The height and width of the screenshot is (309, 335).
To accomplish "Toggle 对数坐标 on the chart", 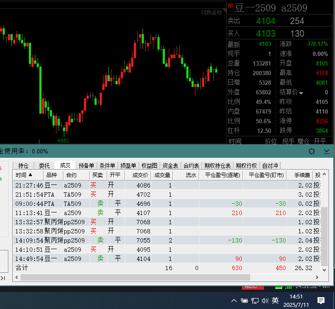I will click(211, 13).
